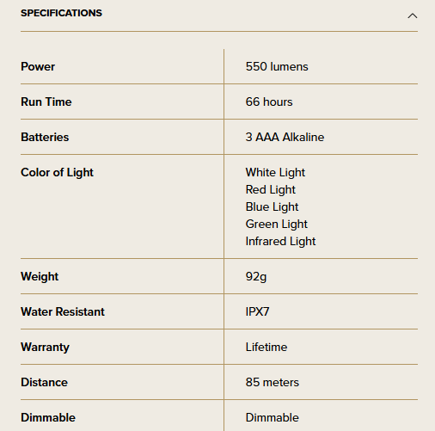Click the Infrared Light entry
Screen dimensions: 435x431
point(280,242)
